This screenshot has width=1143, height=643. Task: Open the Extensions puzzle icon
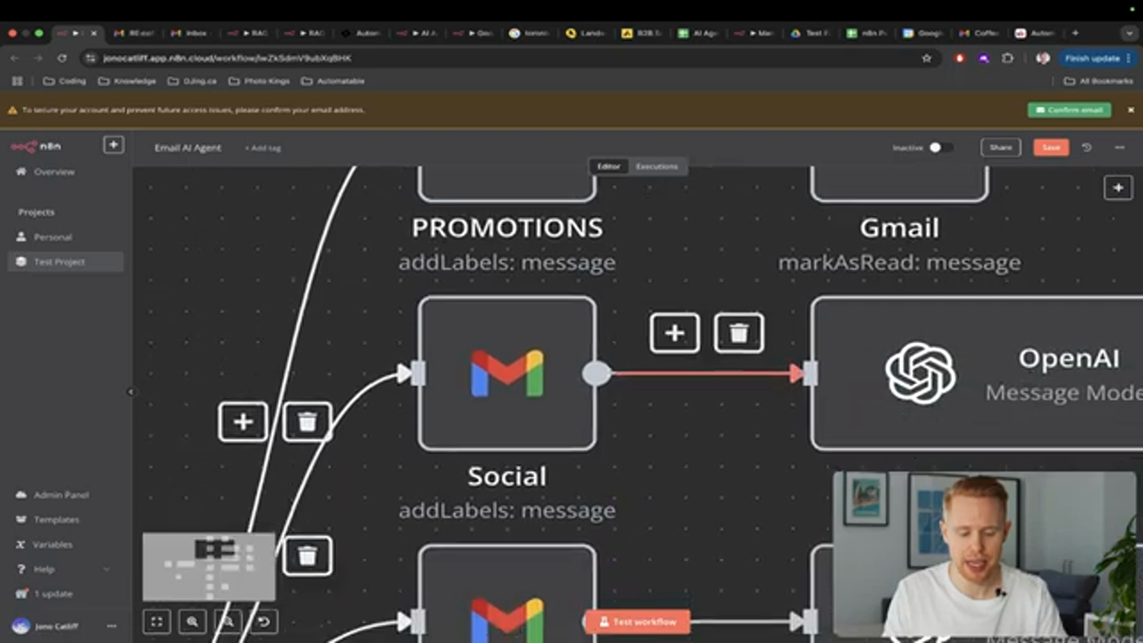[1007, 58]
